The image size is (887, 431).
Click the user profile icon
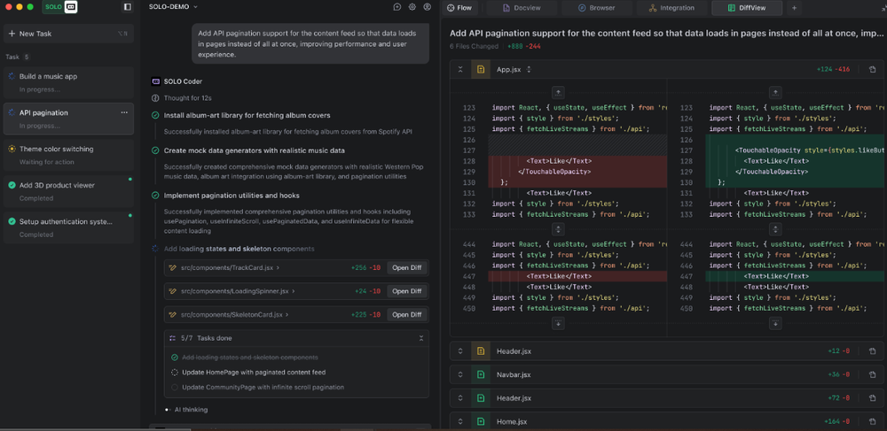click(428, 7)
